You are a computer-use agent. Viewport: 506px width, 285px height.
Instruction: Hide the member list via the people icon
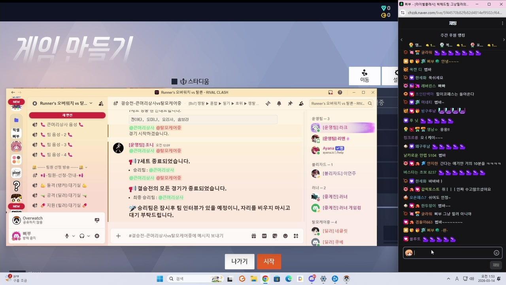[301, 103]
